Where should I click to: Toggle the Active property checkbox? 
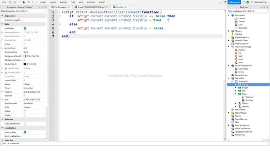point(25,44)
